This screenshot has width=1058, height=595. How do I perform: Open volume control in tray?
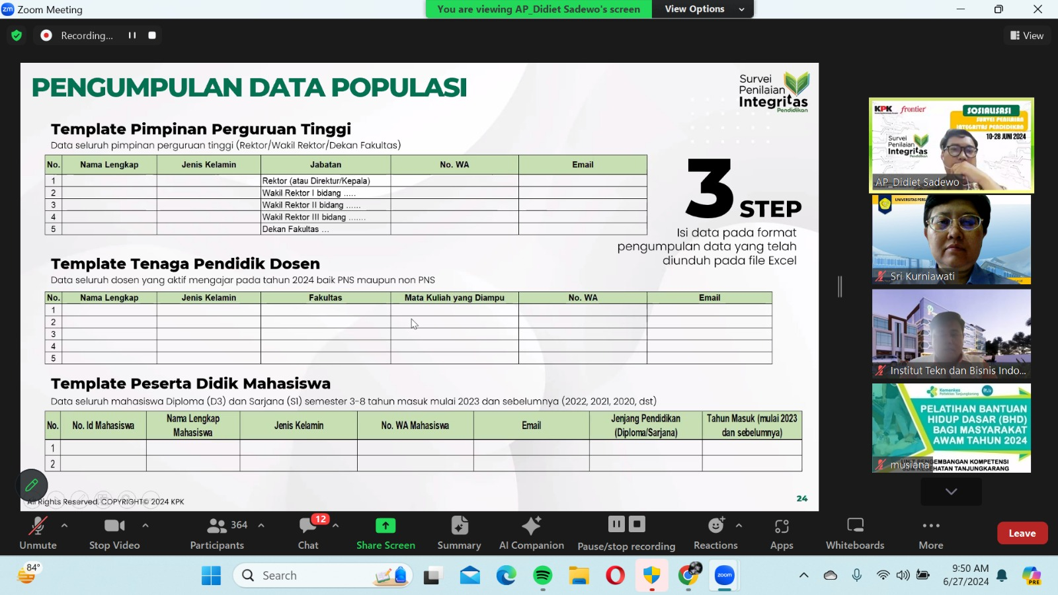(903, 575)
